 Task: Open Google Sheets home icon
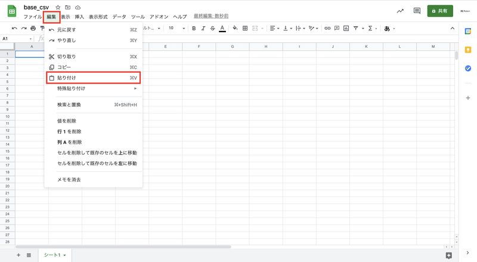pos(12,11)
